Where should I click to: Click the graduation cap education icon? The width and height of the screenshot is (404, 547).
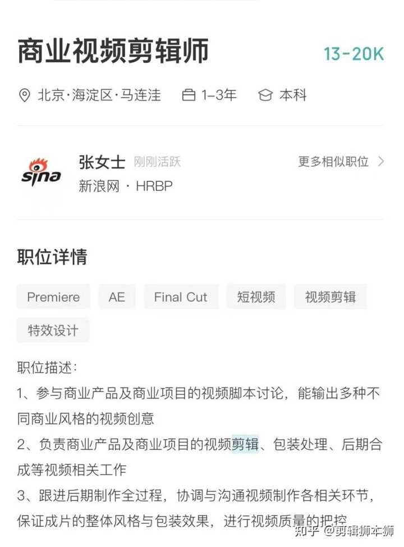point(265,95)
